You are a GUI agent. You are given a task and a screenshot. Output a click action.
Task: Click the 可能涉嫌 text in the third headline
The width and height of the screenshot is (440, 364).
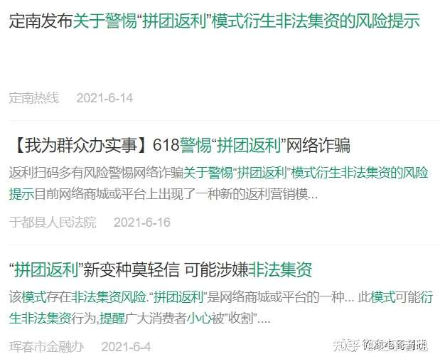(x=217, y=269)
